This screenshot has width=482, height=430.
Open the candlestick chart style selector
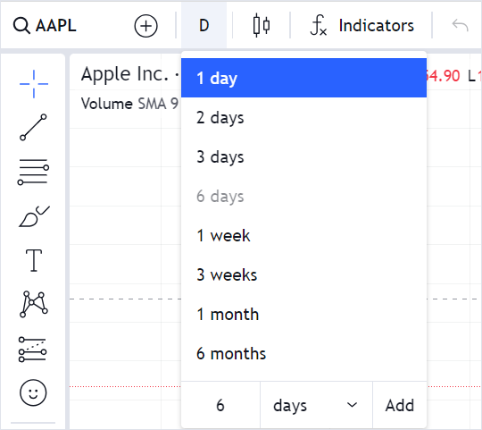click(x=262, y=25)
